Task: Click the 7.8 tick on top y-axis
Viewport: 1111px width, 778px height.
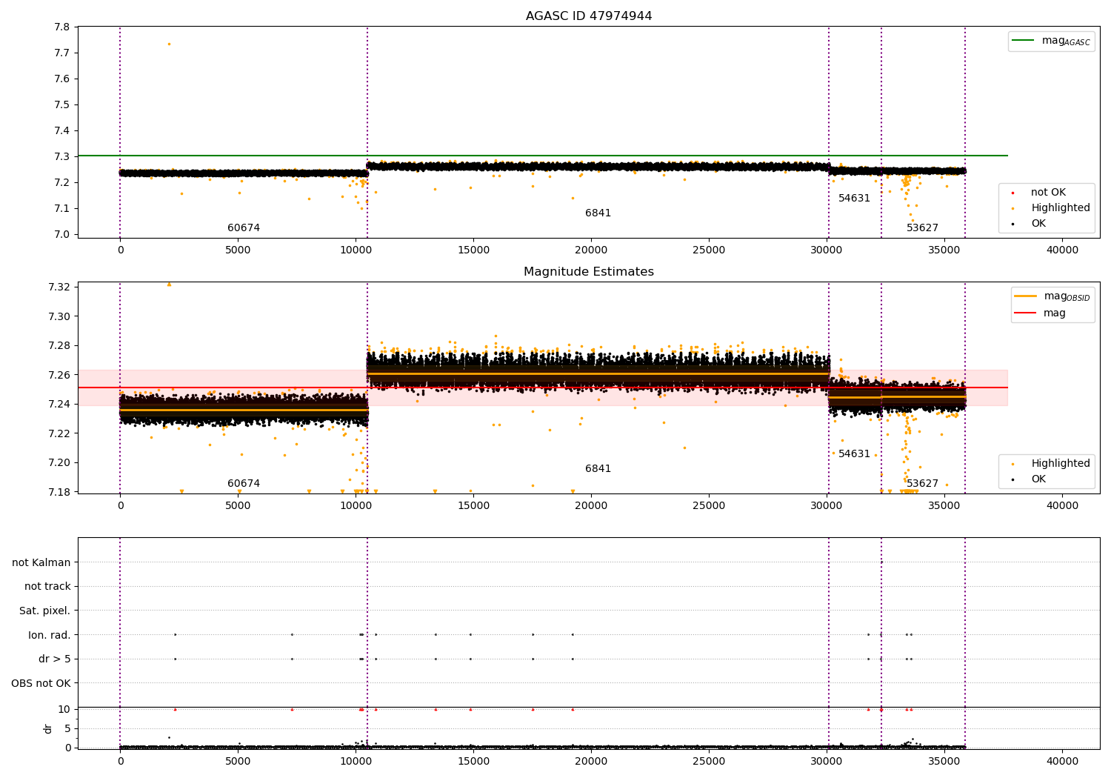Action: coord(62,27)
